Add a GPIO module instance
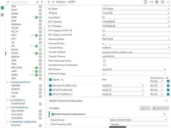 coord(40,35)
